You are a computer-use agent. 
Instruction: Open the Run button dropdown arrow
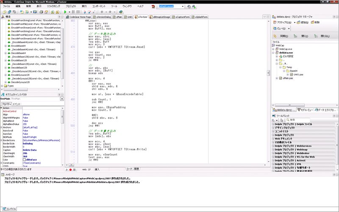point(69,12)
